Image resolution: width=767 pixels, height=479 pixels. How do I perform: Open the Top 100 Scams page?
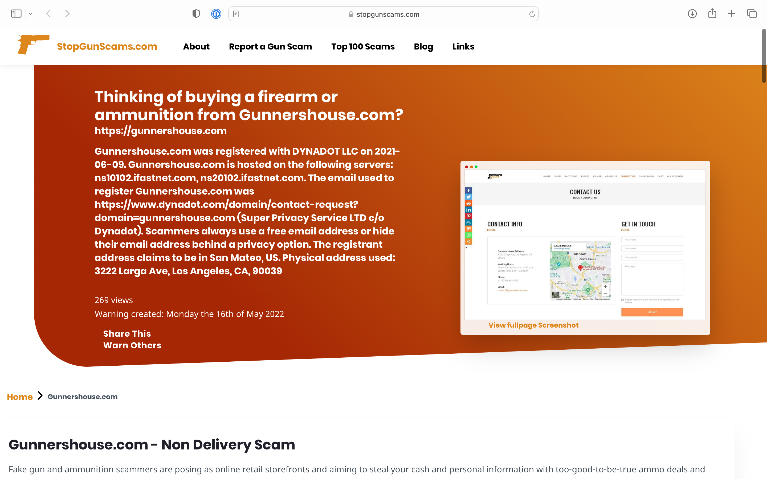tap(363, 47)
